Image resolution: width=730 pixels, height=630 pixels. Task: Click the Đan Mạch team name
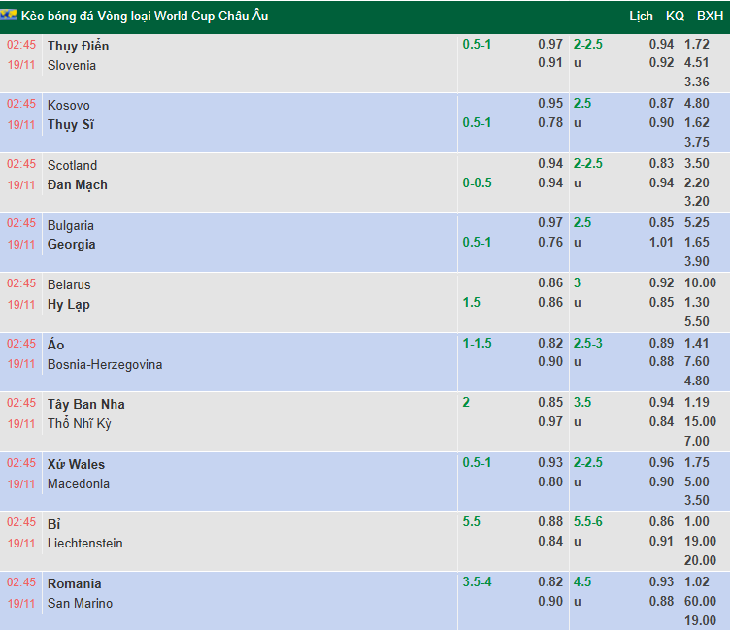coord(78,184)
